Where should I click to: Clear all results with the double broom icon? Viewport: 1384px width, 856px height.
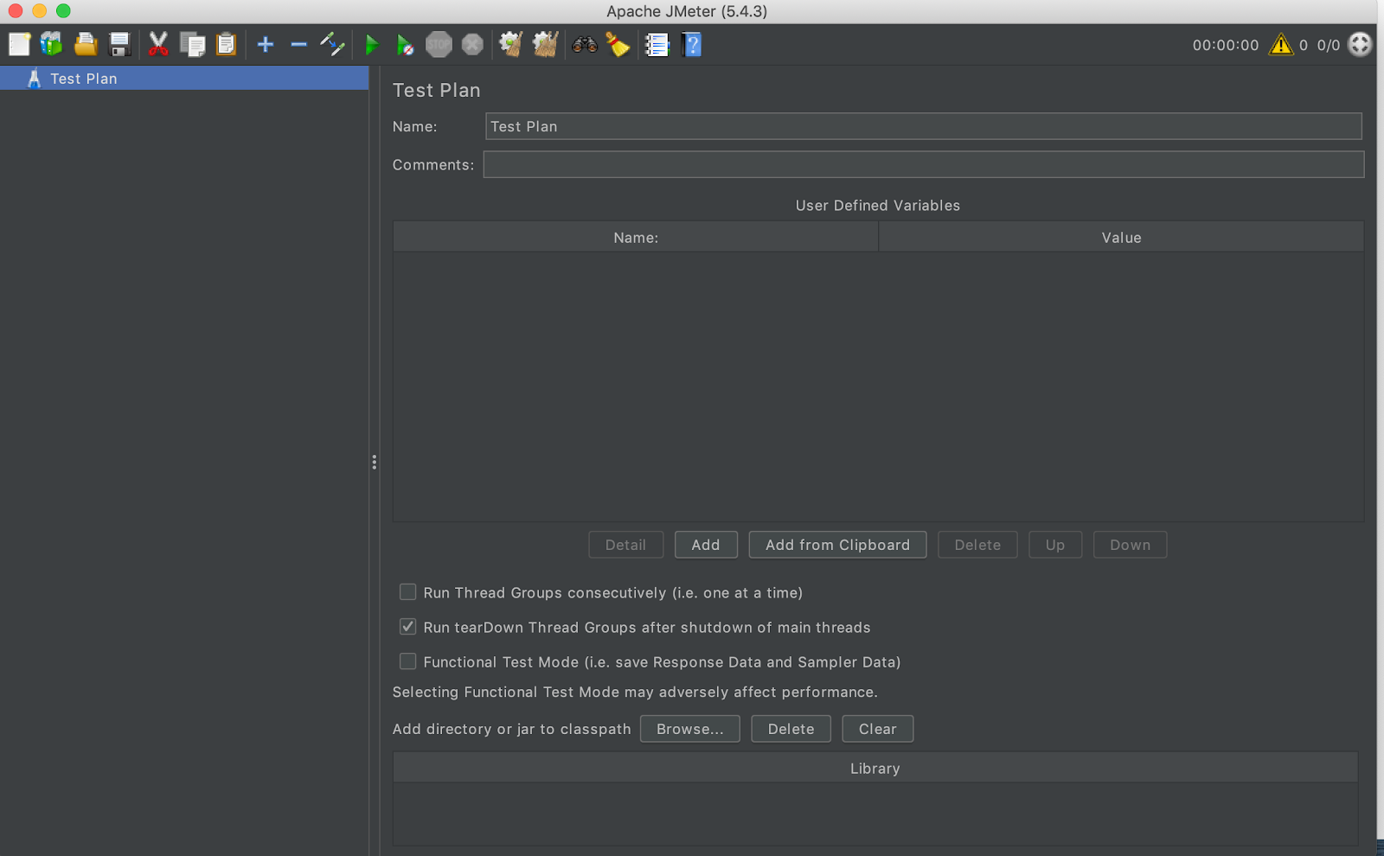pos(545,44)
